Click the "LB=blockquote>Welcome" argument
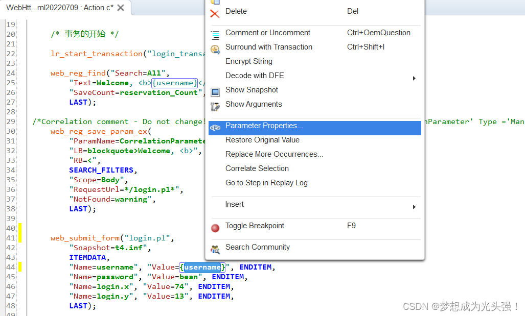Image resolution: width=525 pixels, height=316 pixels. (x=133, y=151)
